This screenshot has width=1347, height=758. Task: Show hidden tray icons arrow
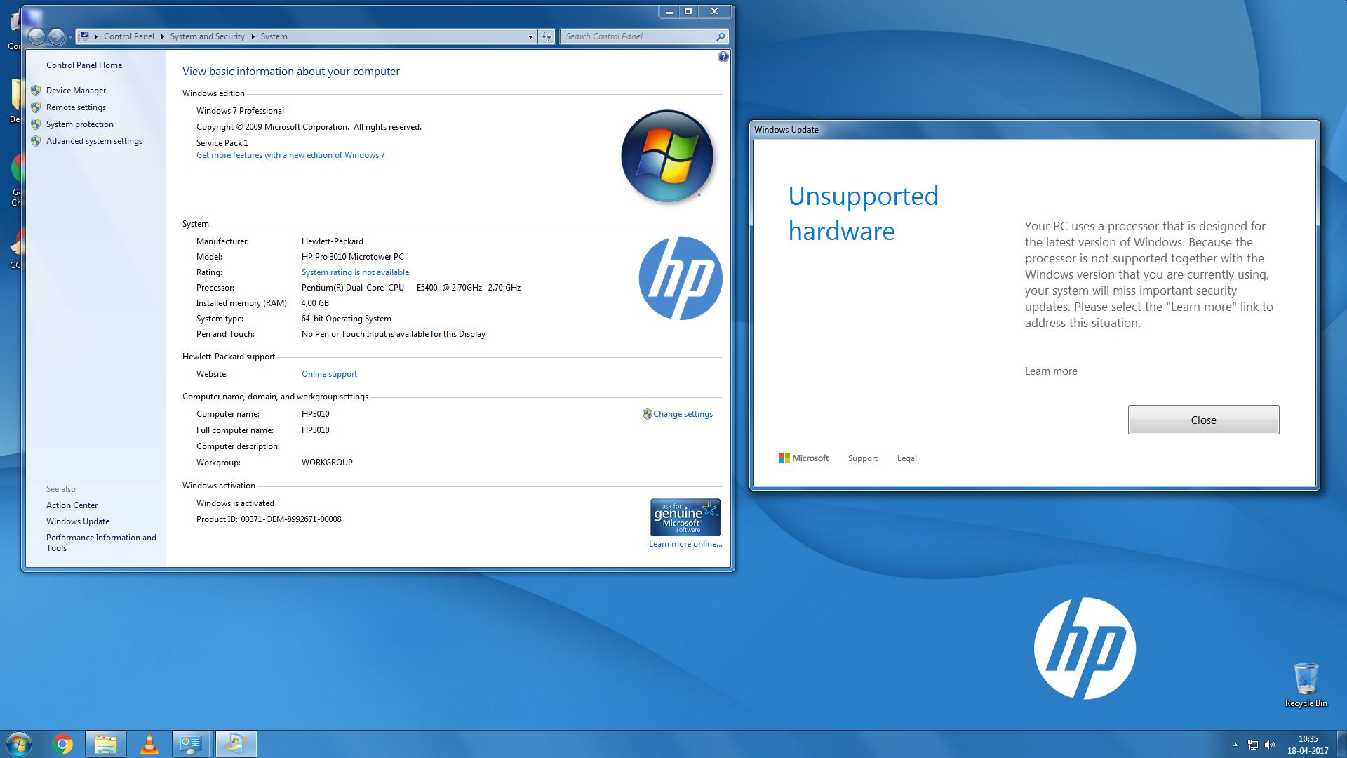[1235, 745]
